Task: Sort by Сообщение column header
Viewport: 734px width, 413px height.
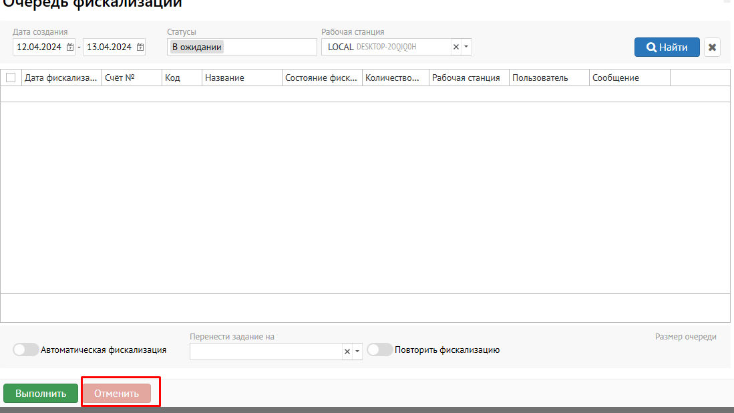Action: pos(630,78)
